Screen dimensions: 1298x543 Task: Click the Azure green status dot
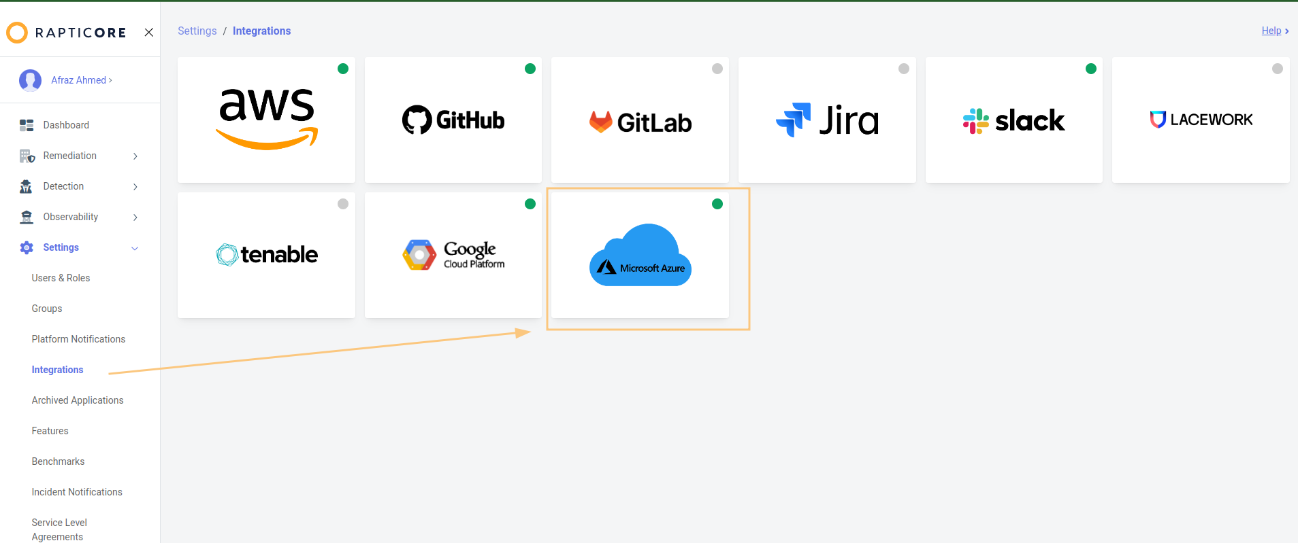[717, 204]
